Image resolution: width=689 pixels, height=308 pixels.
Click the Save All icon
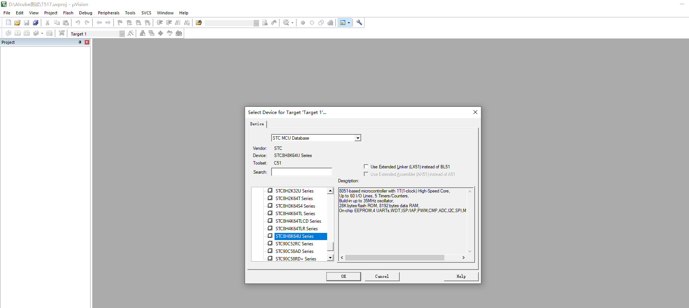coord(36,23)
